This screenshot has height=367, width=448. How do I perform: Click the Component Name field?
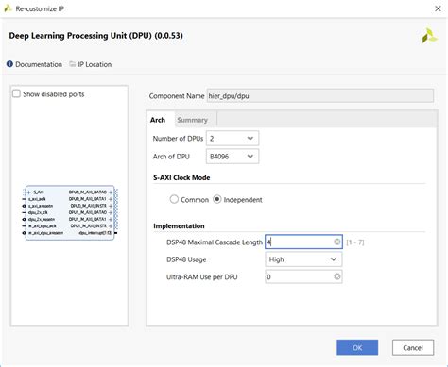[x=320, y=95]
